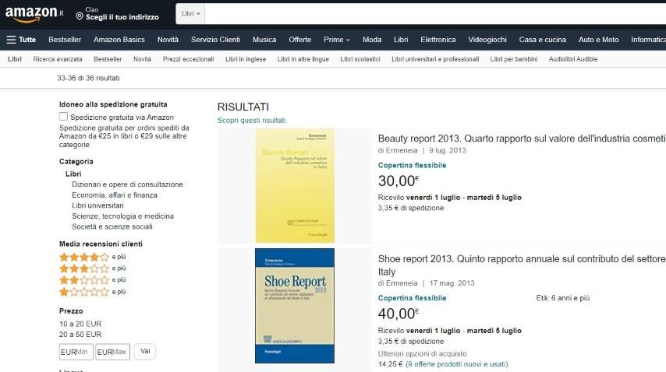666x372 pixels.
Task: Open the Offerte section
Action: 300,40
